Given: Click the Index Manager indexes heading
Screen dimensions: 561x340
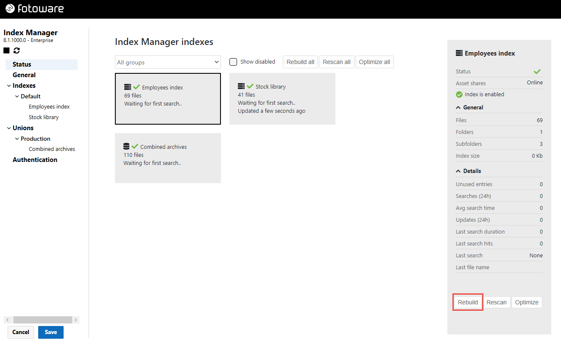Looking at the screenshot, I should pyautogui.click(x=164, y=42).
